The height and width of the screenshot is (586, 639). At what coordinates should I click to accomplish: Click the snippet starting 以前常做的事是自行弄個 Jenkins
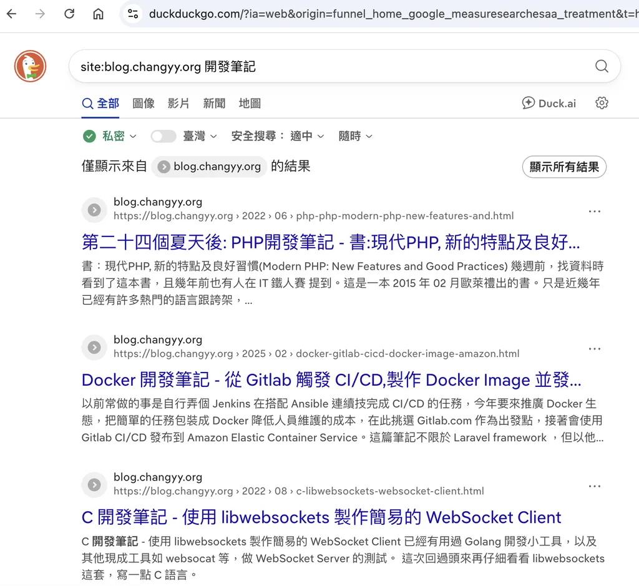(x=343, y=421)
